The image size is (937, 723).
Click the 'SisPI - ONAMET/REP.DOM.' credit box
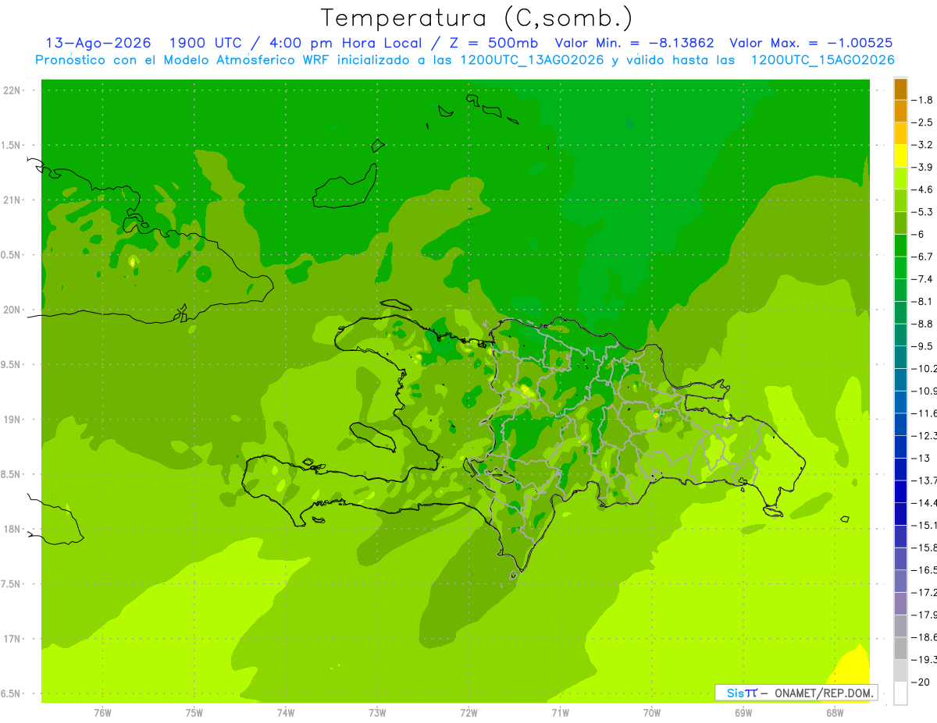click(x=796, y=693)
